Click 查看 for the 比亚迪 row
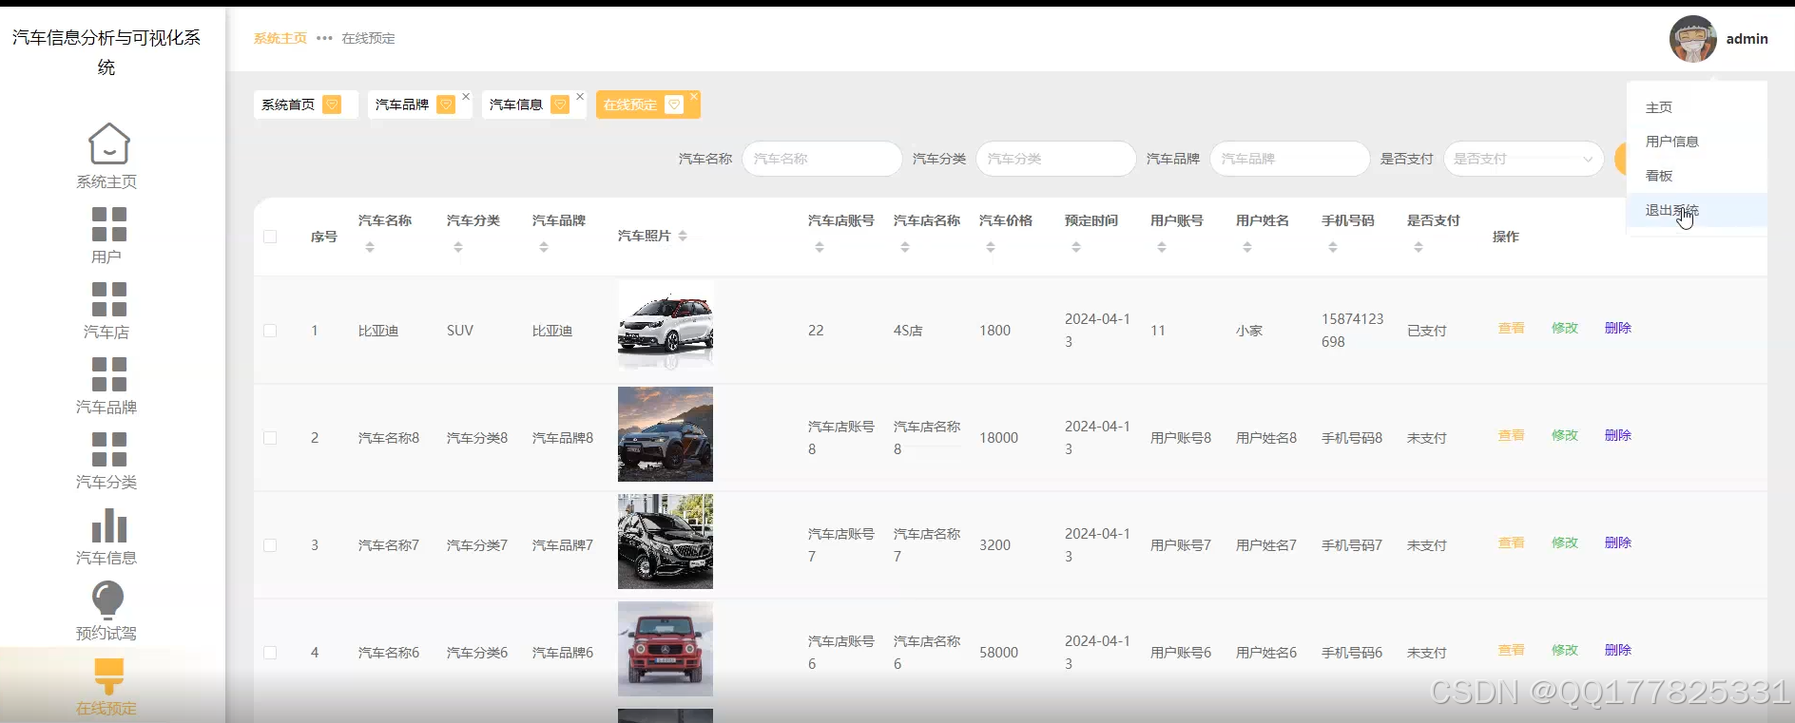Image resolution: width=1795 pixels, height=723 pixels. 1512,328
